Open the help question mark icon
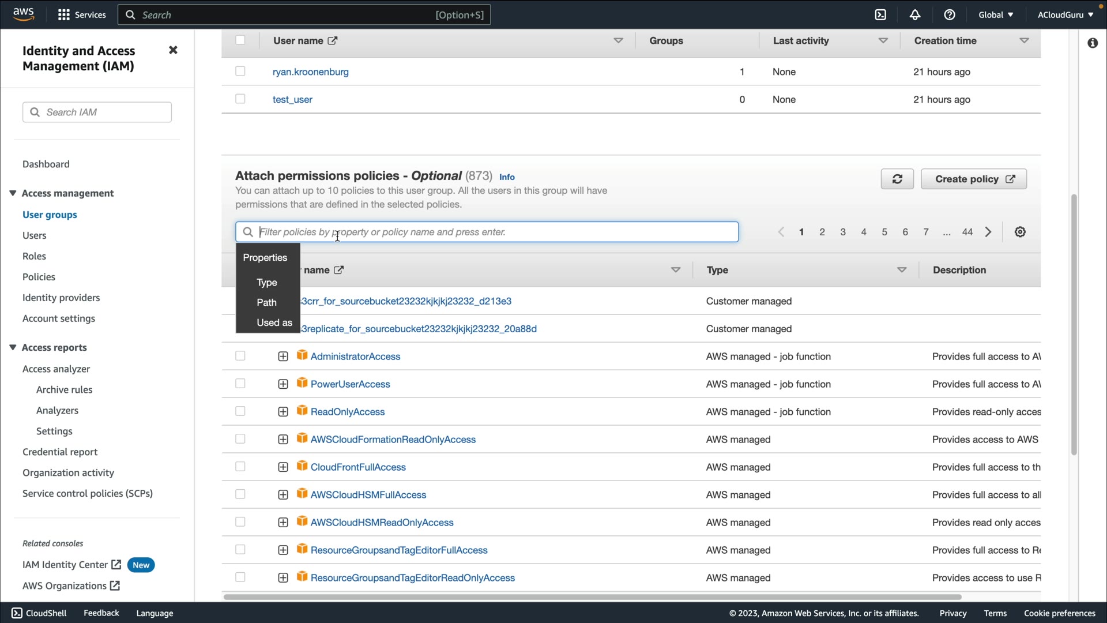The image size is (1107, 623). [950, 15]
